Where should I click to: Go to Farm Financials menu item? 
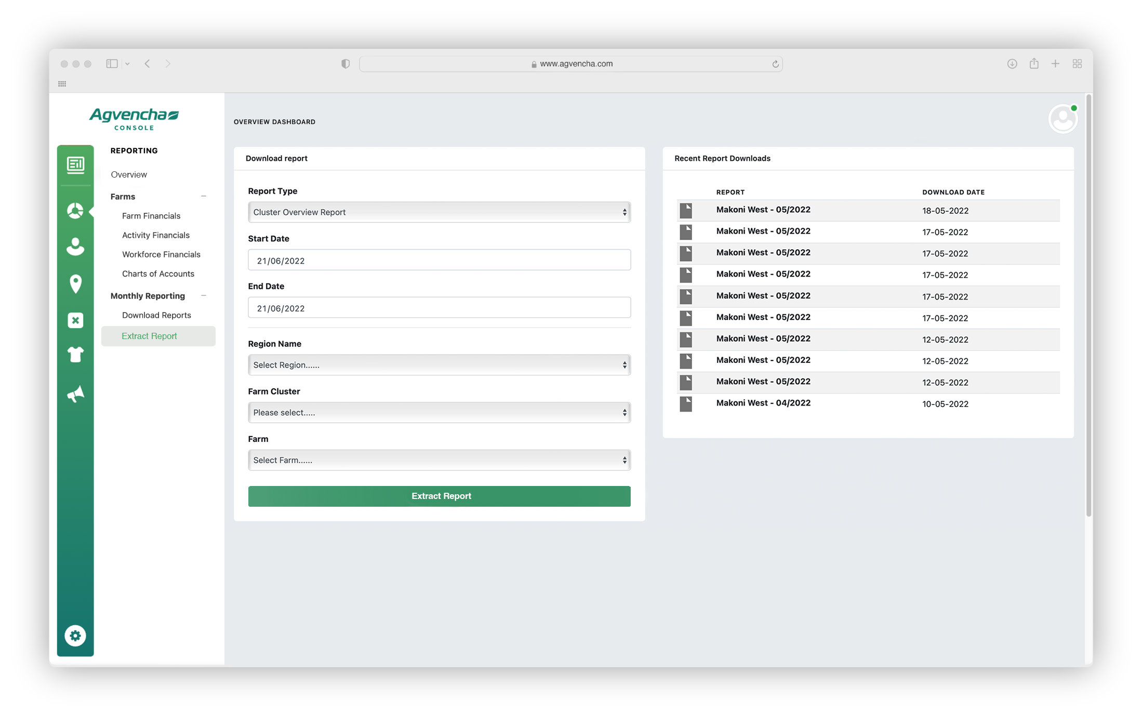[x=151, y=216]
